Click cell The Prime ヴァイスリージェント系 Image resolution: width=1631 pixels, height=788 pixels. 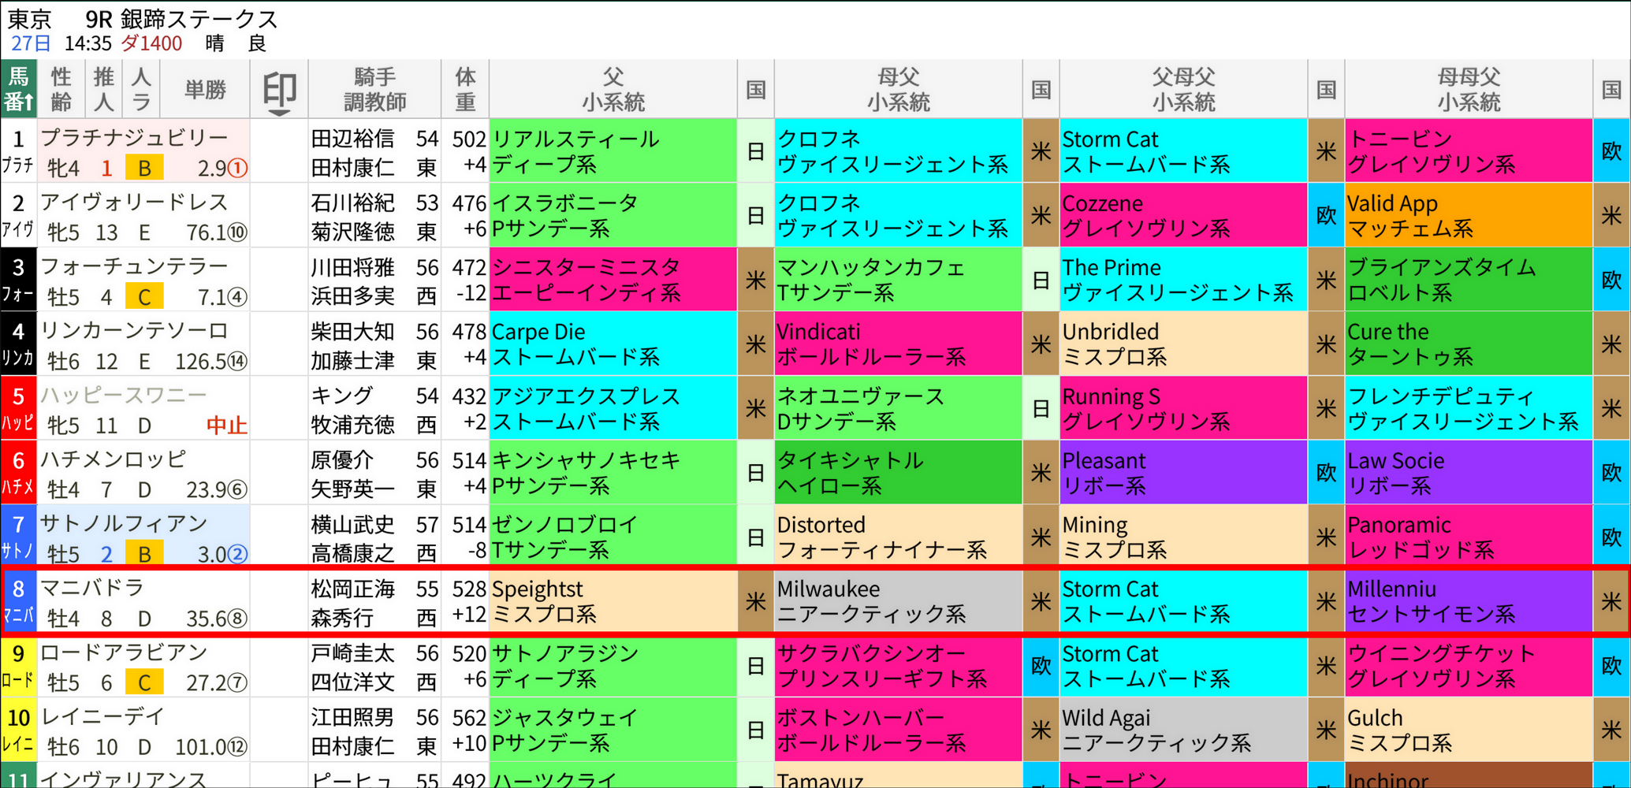pos(1183,279)
